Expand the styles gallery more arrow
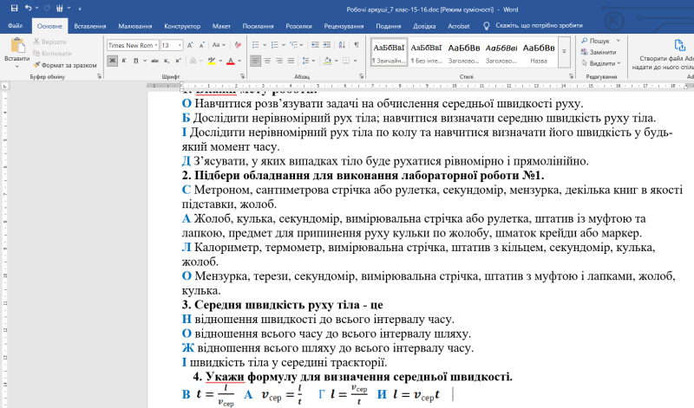The height and width of the screenshot is (408, 694). click(565, 52)
